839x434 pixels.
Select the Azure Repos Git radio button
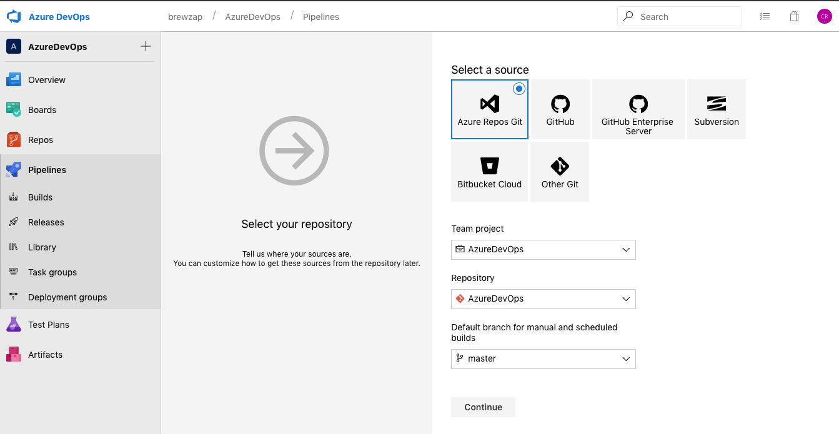click(x=519, y=89)
